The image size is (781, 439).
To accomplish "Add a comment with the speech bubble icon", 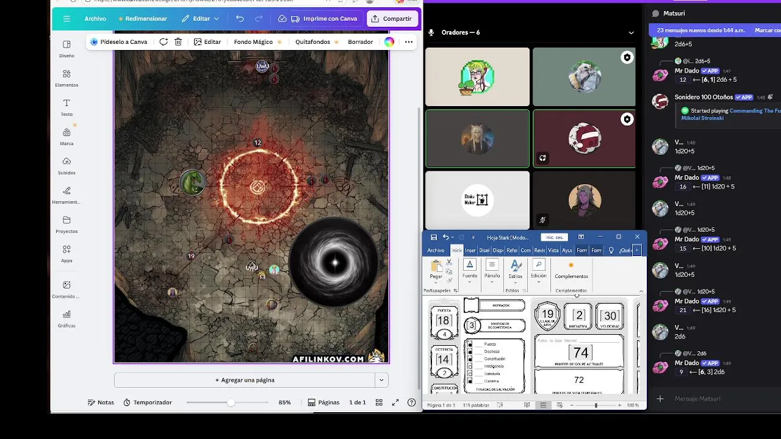I will tap(164, 42).
